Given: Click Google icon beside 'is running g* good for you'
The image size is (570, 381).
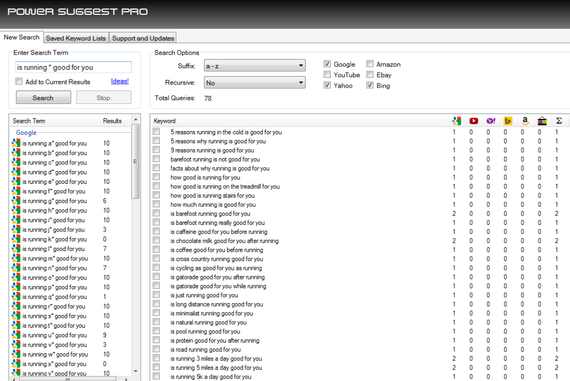Looking at the screenshot, I should click(x=16, y=201).
